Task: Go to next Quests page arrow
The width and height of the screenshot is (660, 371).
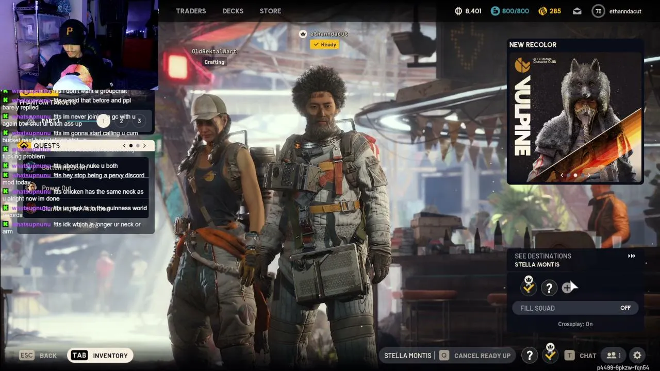Action: [144, 146]
